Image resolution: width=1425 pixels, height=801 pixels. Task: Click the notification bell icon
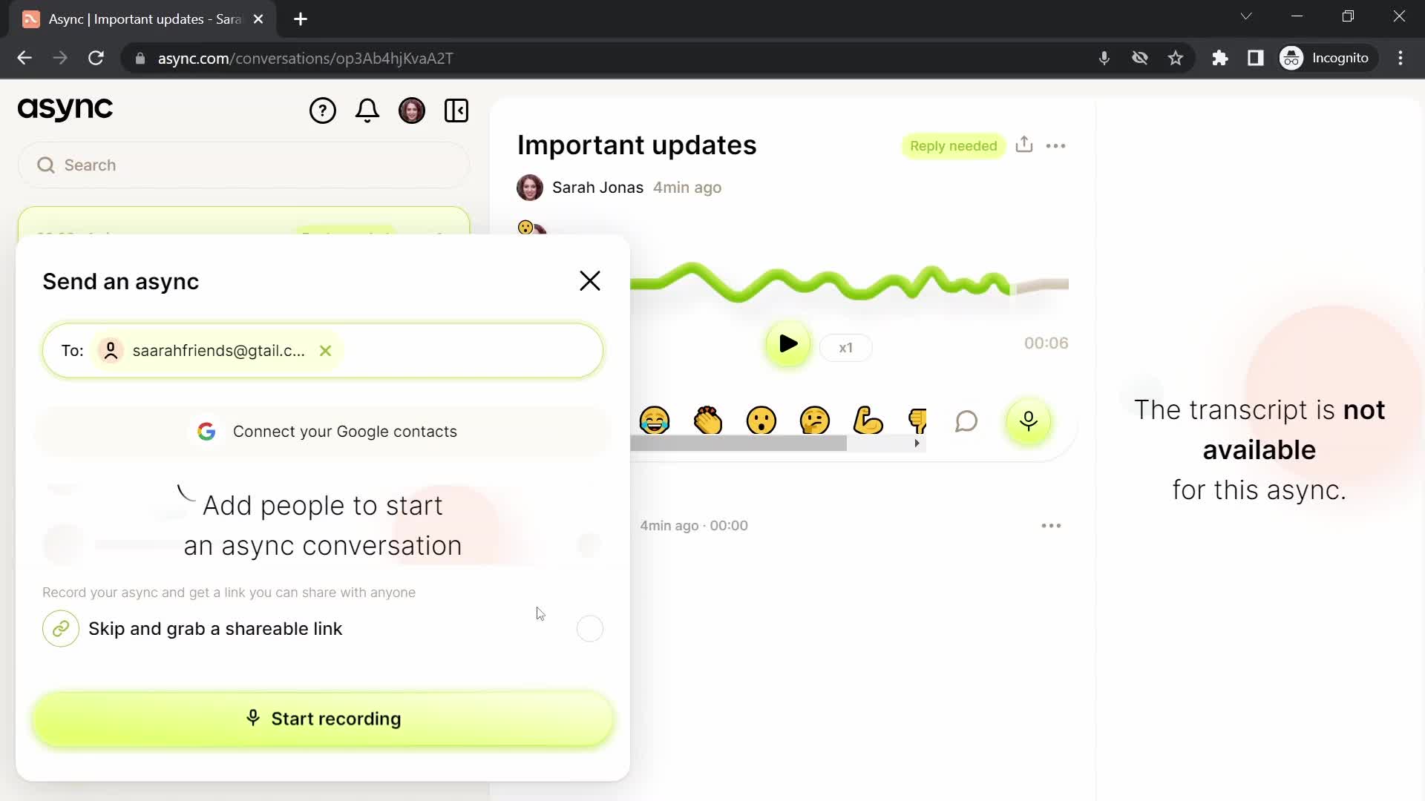[x=367, y=110]
